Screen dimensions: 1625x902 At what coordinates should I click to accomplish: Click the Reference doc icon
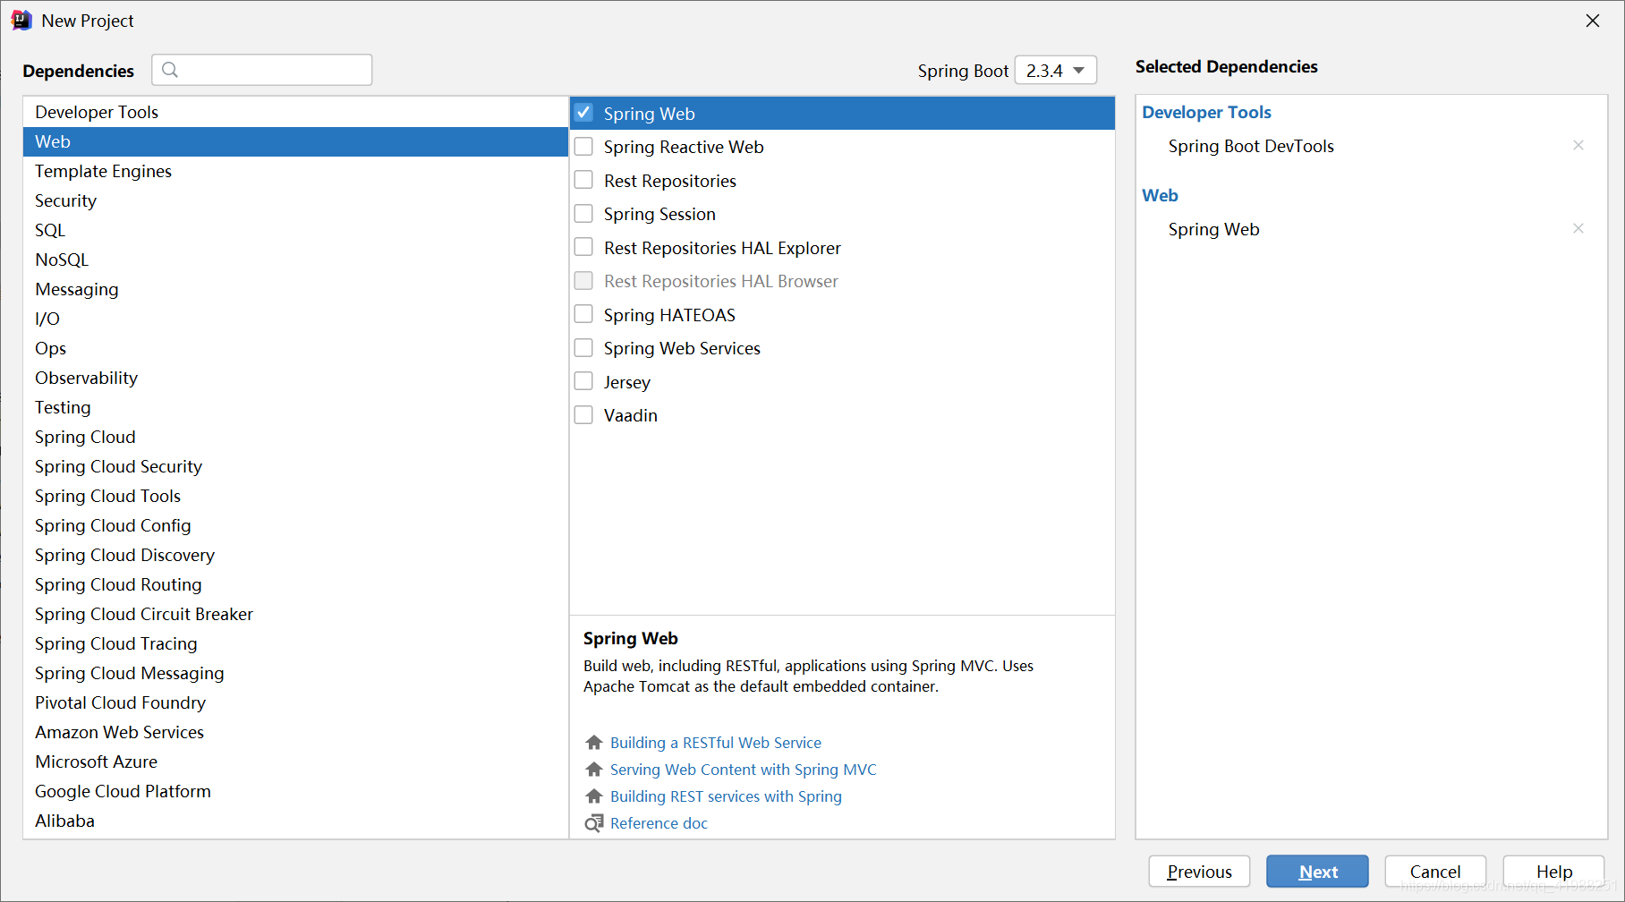coord(594,823)
